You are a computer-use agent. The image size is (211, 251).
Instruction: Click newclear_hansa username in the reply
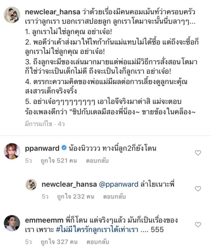point(69,184)
